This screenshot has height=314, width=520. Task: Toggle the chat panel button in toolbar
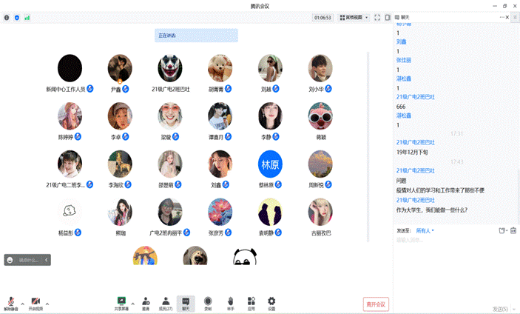(186, 304)
